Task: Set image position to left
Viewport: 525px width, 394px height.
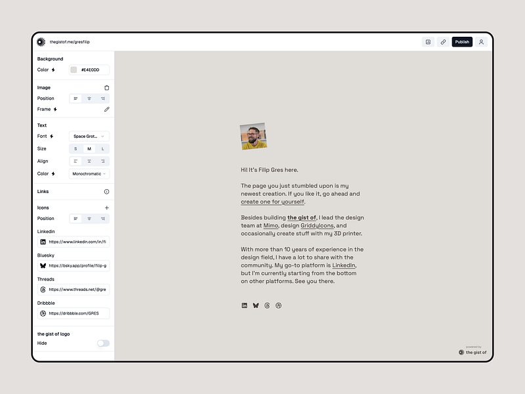Action: (x=75, y=98)
